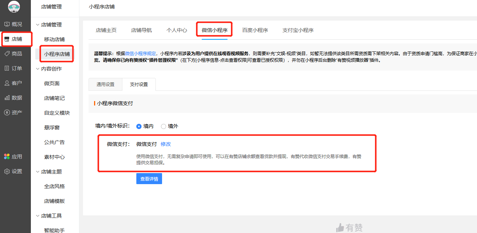Viewport: 477px width, 233px height.
Task: Select the 境内 radio button
Action: (139, 126)
